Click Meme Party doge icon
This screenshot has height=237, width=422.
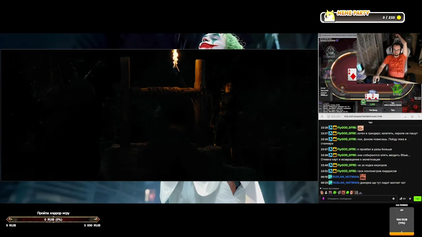pyautogui.click(x=329, y=16)
